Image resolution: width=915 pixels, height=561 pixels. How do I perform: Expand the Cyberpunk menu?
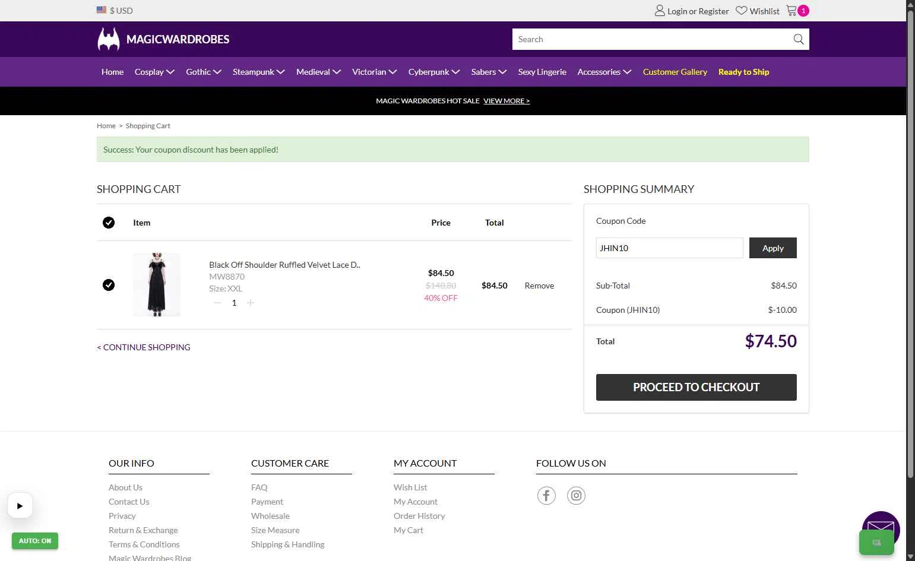tap(434, 72)
